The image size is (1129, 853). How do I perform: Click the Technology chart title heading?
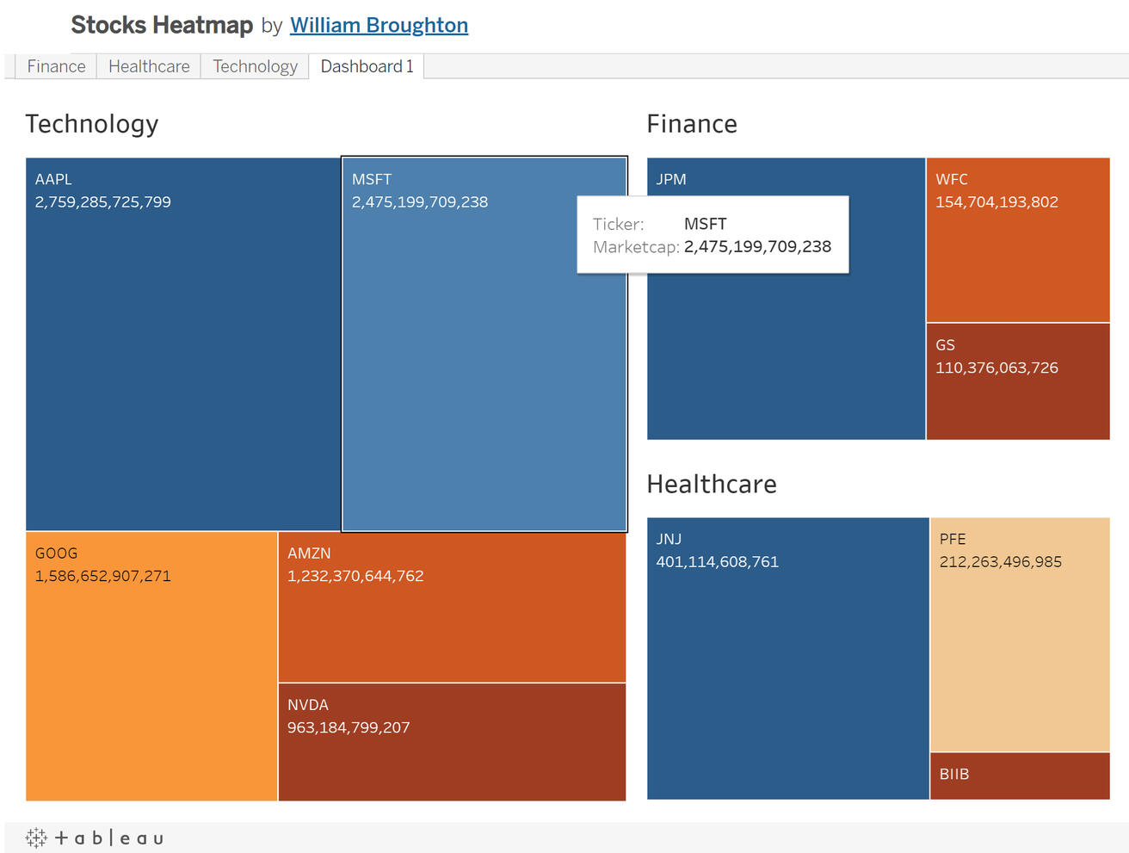click(92, 124)
